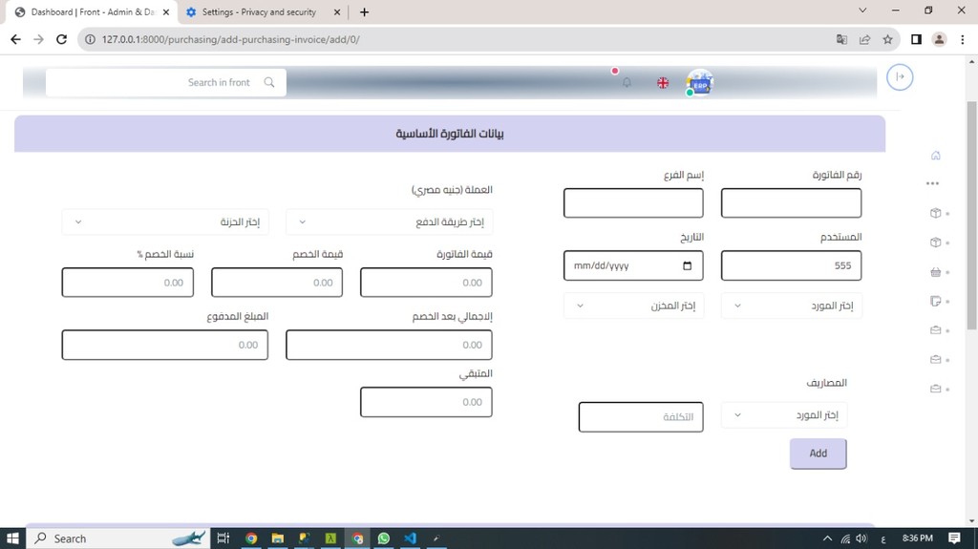Open the Chrome three-dot menu

point(963,39)
